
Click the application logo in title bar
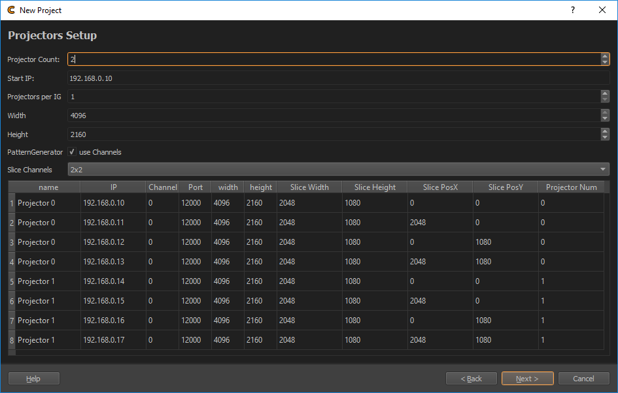click(10, 10)
